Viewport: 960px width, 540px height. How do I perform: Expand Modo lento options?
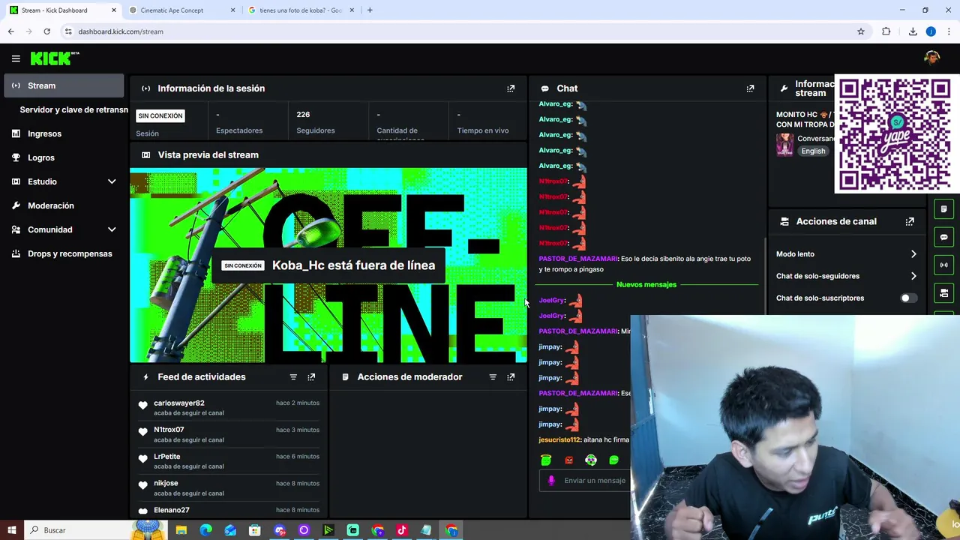pyautogui.click(x=913, y=254)
